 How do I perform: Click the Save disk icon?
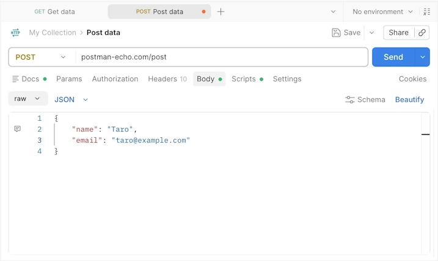click(336, 33)
